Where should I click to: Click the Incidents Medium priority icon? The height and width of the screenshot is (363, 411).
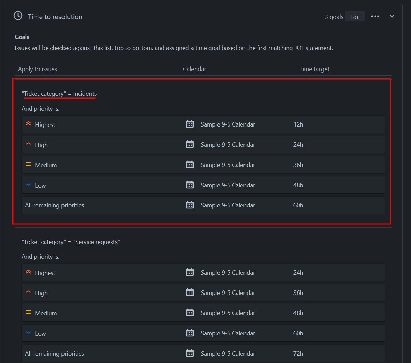tap(28, 165)
